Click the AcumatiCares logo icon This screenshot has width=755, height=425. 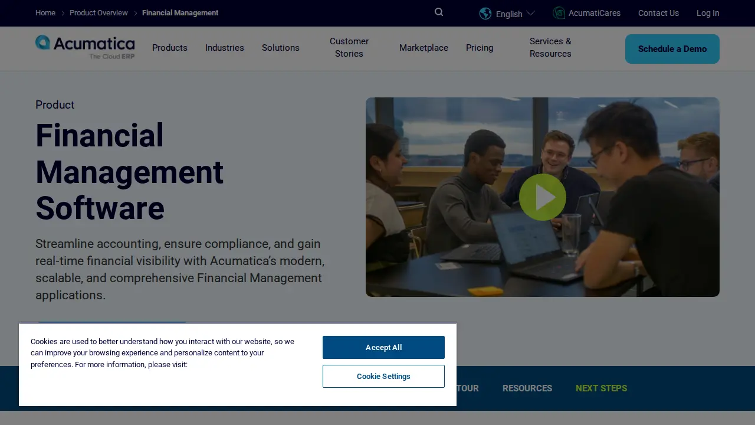559,13
